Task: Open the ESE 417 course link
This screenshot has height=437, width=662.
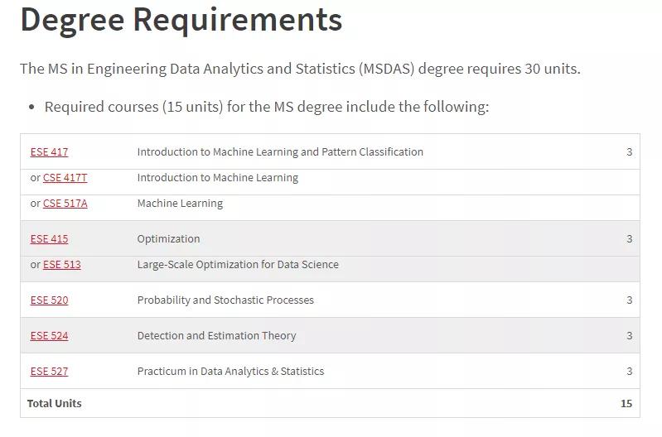Action: (x=49, y=152)
